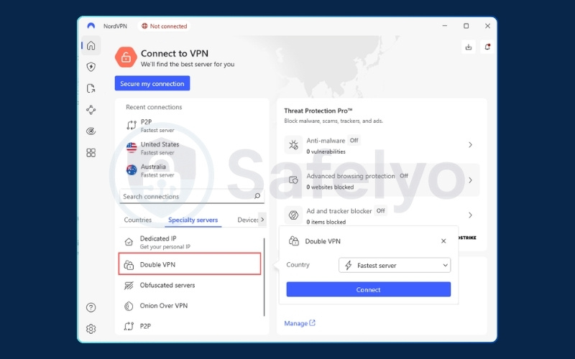Click the Anti-malware bug icon
Viewport: 575px width, 359px height.
pos(293,145)
